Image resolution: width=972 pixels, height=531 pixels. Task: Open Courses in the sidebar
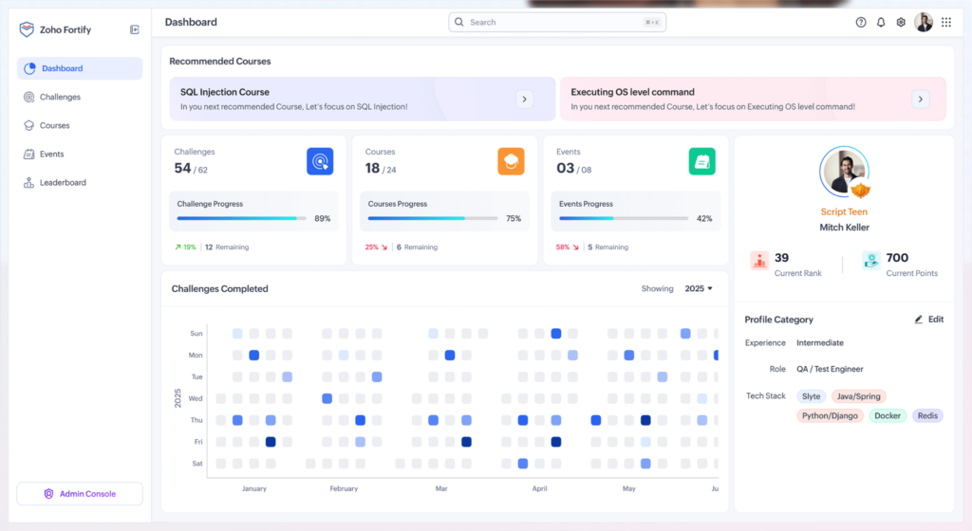tap(80, 125)
